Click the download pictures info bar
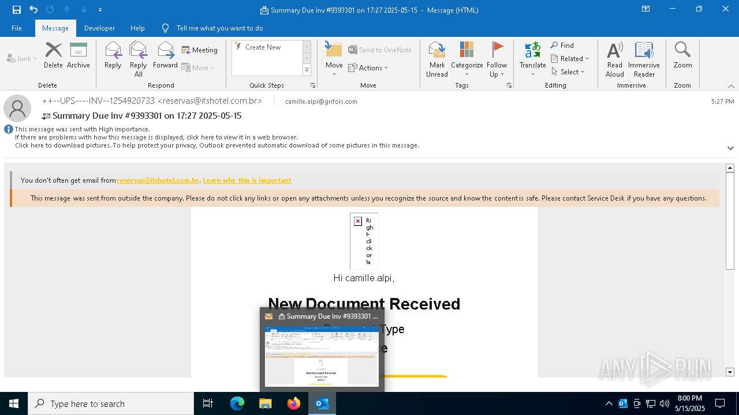 point(217,145)
